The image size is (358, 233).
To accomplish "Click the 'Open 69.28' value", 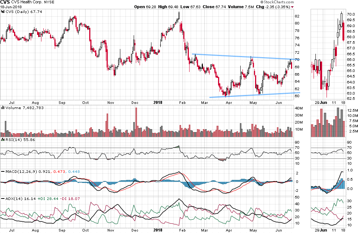I will point(145,7).
